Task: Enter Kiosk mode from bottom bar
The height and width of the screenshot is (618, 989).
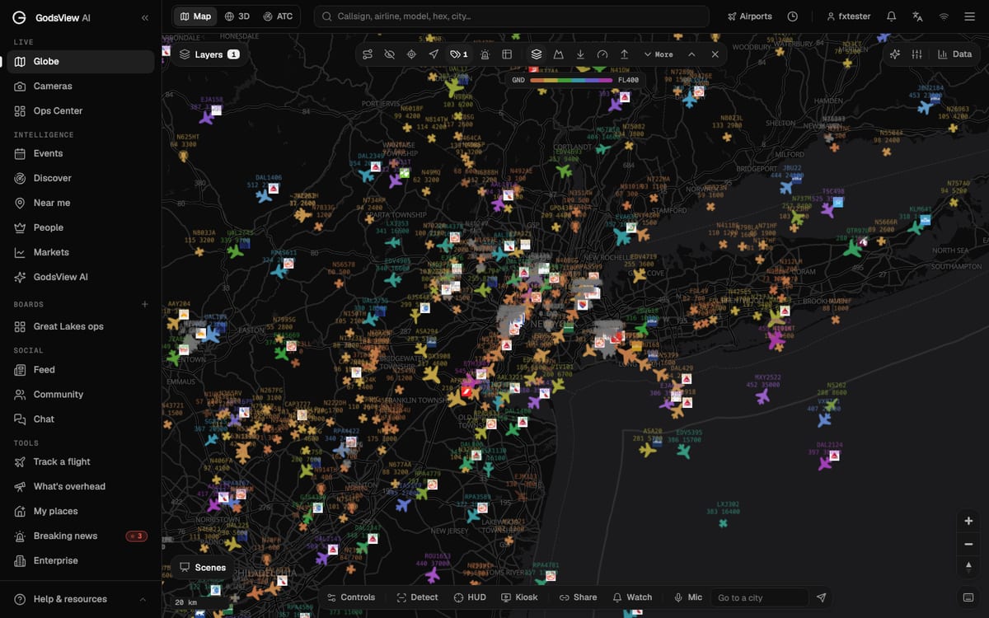Action: tap(520, 597)
